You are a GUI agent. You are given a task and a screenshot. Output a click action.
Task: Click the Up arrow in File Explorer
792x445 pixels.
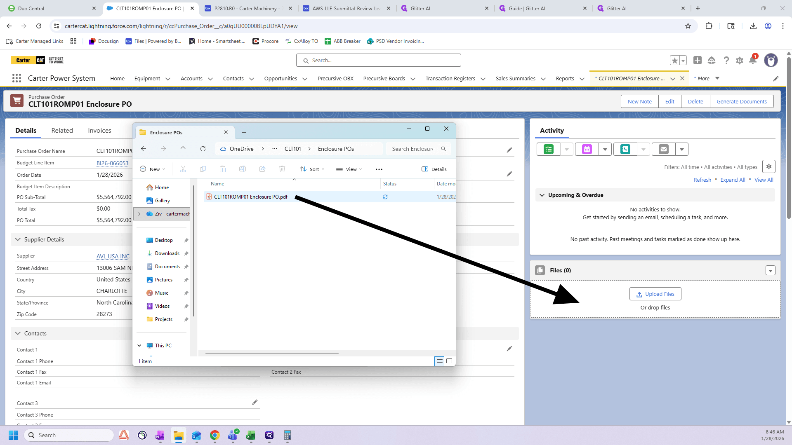(183, 149)
